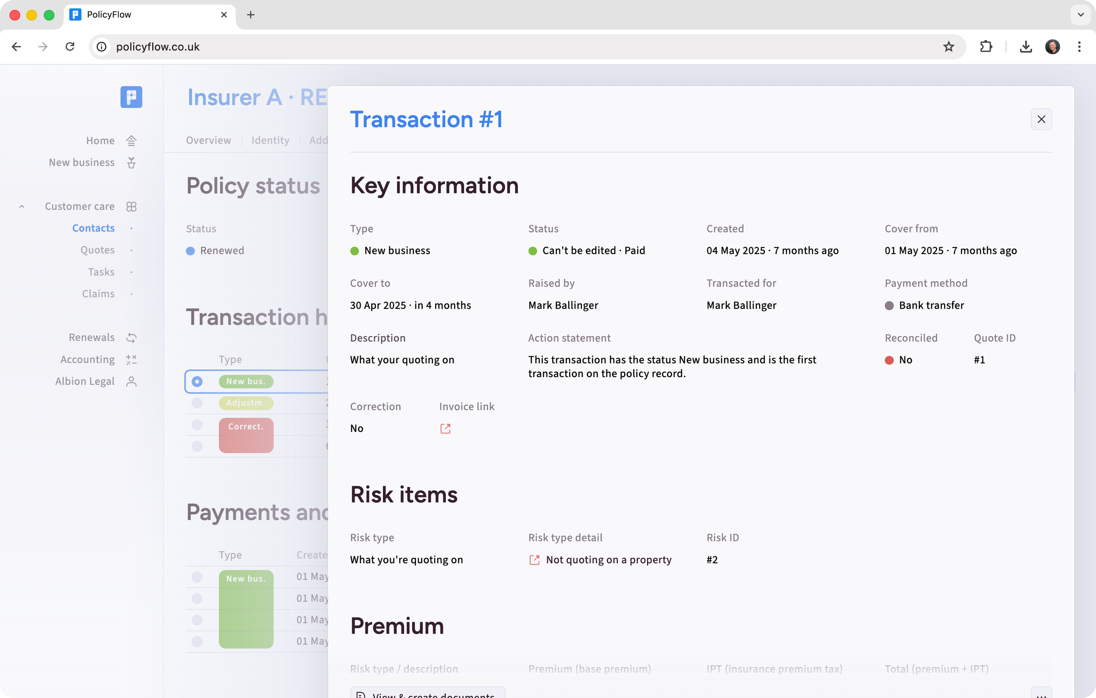The width and height of the screenshot is (1096, 698).
Task: Click the Accounting calculator icon
Action: pos(131,359)
